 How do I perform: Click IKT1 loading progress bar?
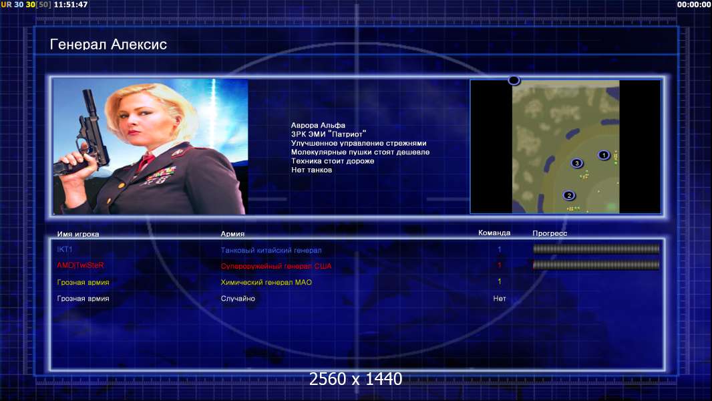(x=596, y=249)
